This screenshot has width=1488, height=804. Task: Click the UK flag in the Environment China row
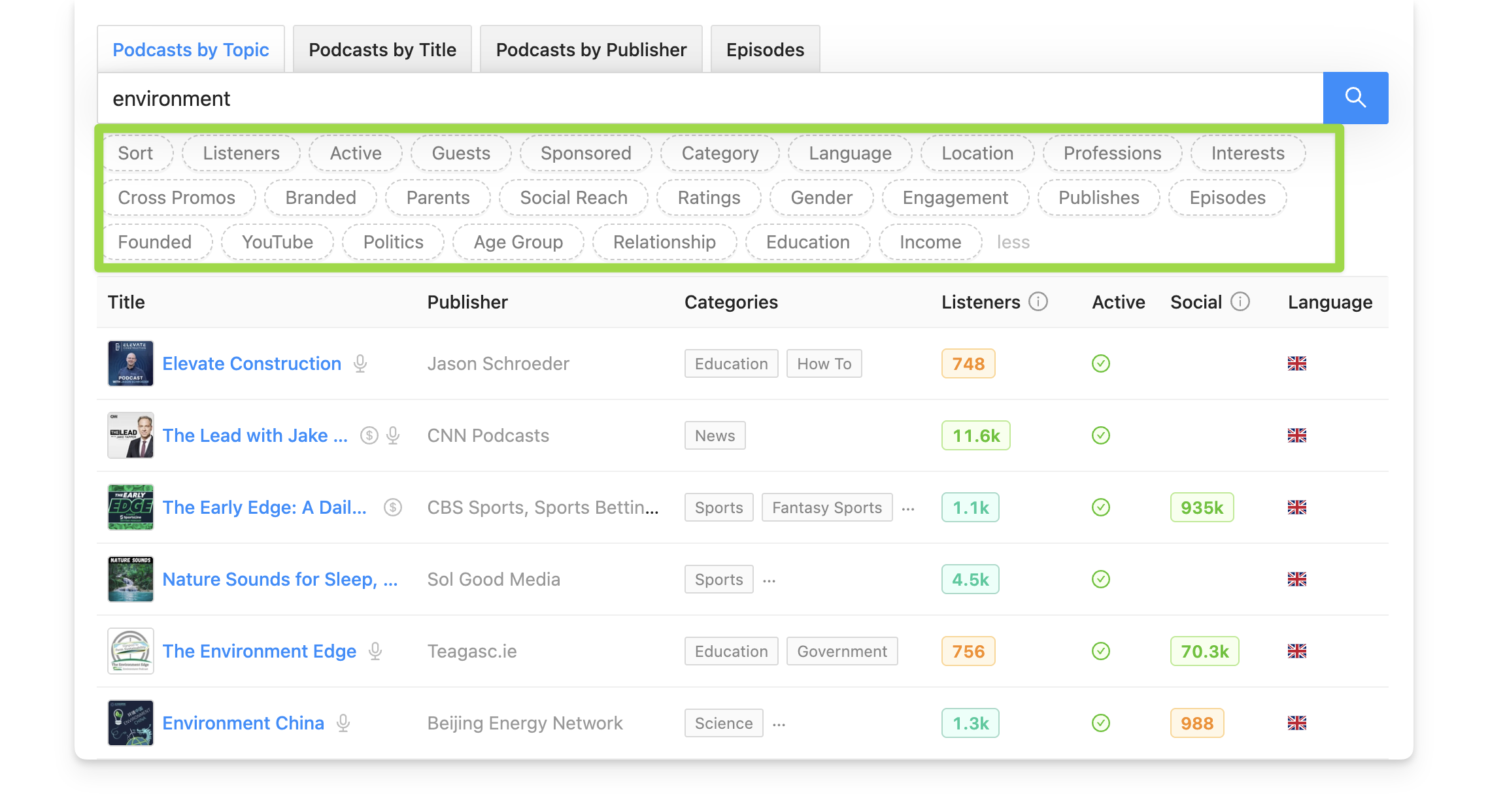[x=1297, y=723]
